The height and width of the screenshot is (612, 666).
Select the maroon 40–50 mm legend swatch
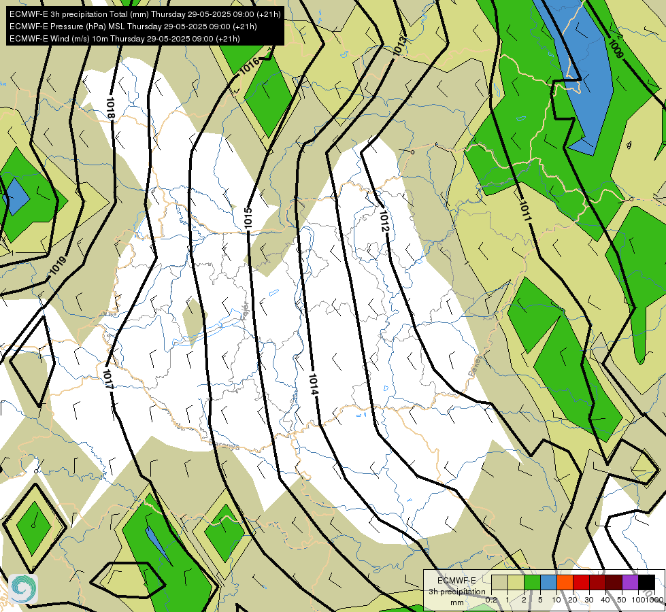tap(614, 582)
